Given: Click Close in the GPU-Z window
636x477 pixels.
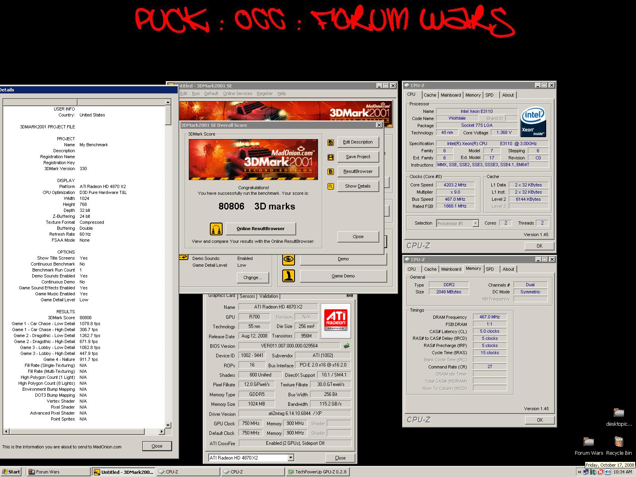Looking at the screenshot, I should pyautogui.click(x=340, y=458).
